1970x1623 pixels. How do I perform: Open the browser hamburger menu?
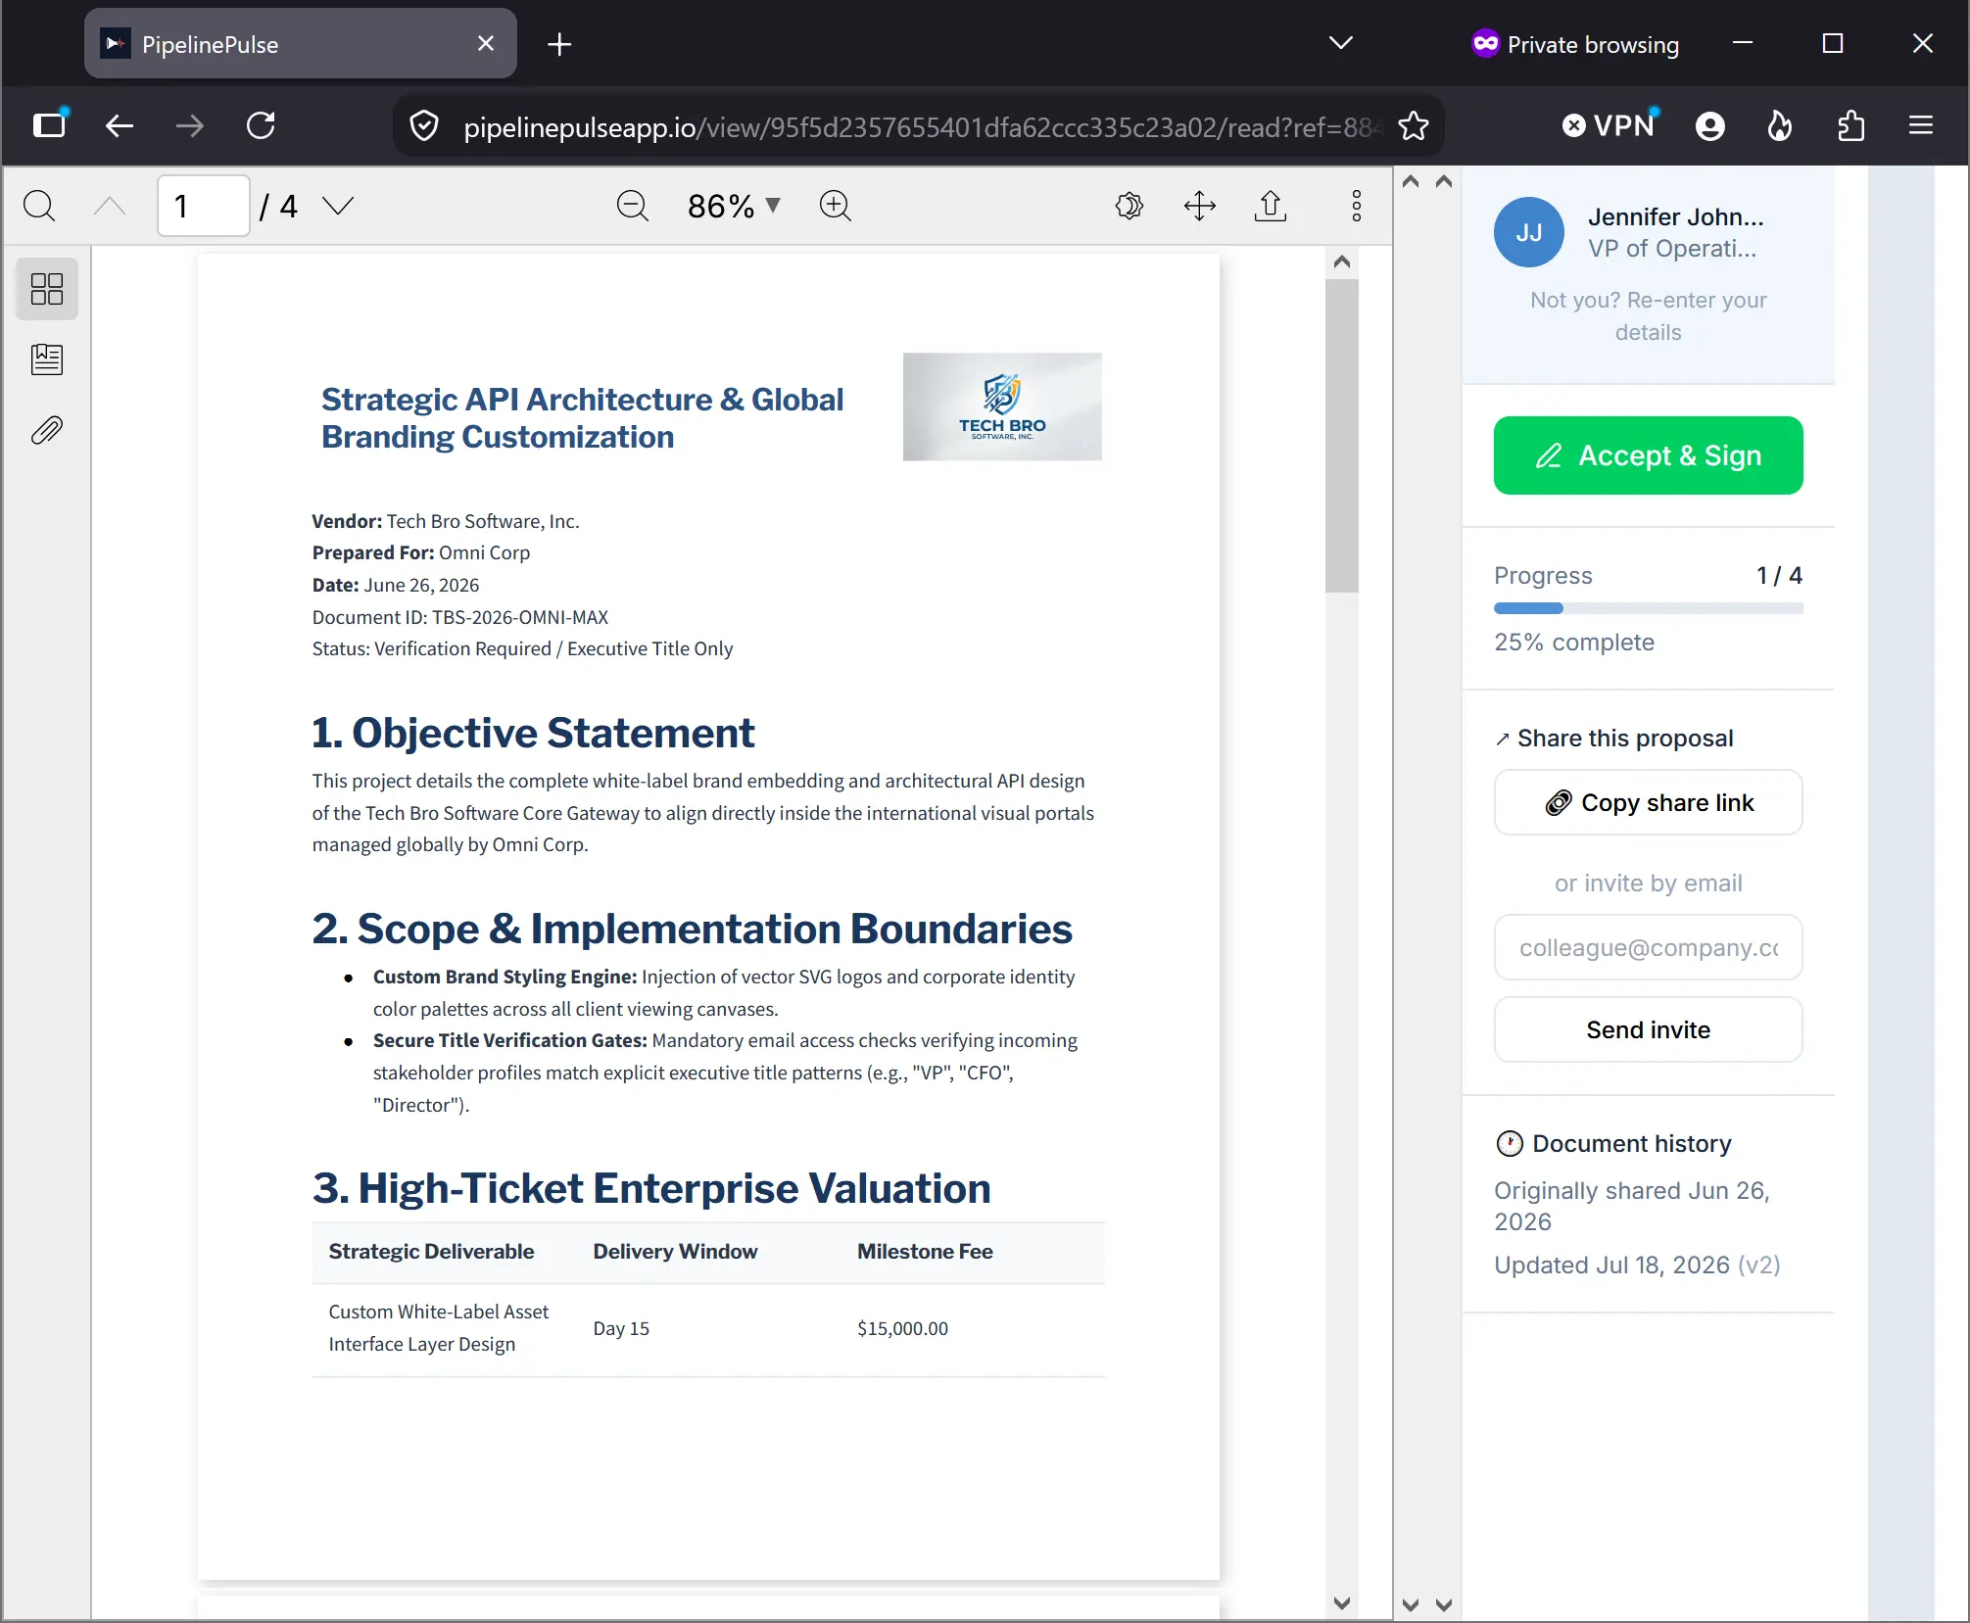[1921, 125]
